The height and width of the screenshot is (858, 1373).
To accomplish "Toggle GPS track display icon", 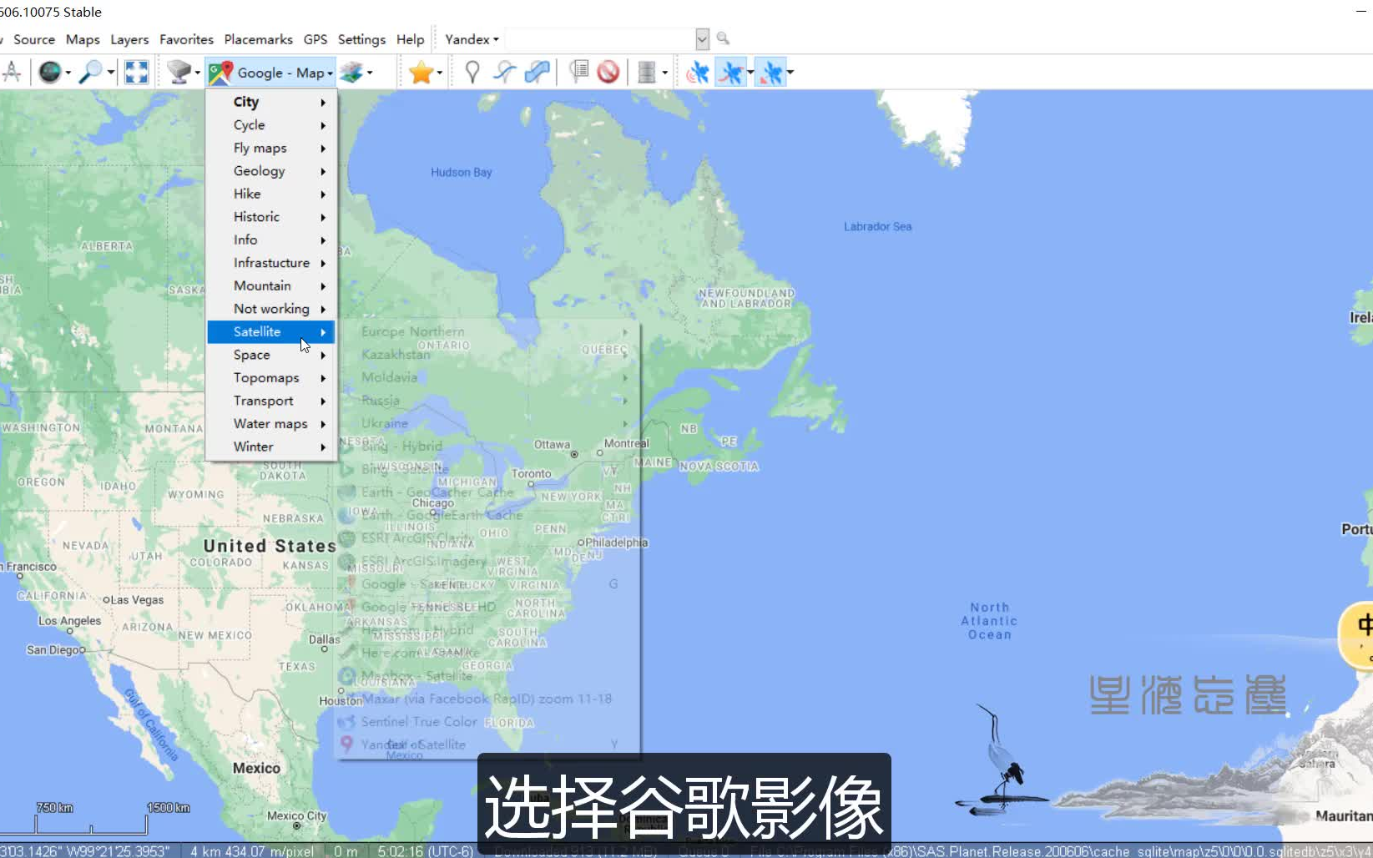I will (x=731, y=73).
